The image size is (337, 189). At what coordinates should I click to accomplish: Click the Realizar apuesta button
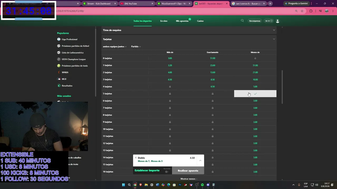[188, 171]
